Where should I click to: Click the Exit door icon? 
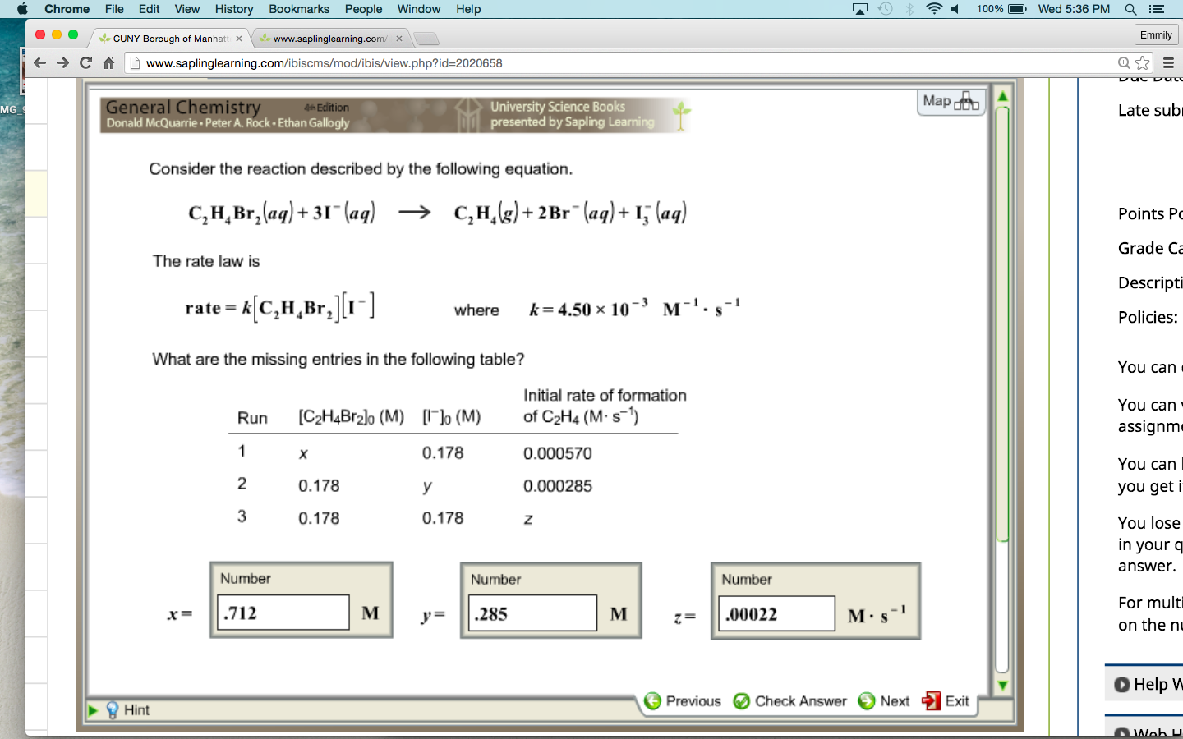pos(932,701)
